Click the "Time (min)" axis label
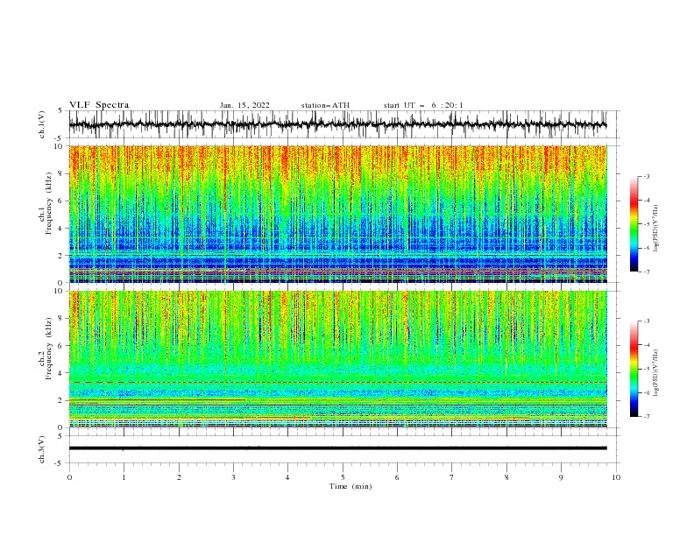Screen dimensions: 694x536 351,486
